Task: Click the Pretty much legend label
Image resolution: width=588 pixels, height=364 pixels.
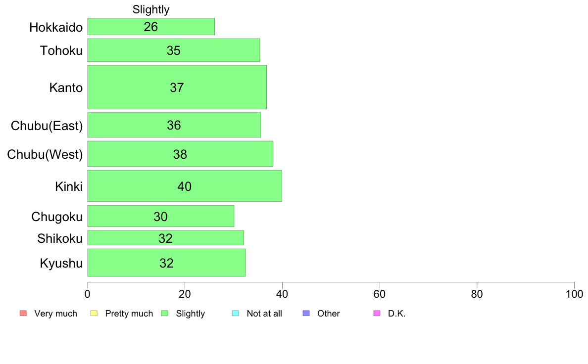Action: tap(129, 314)
